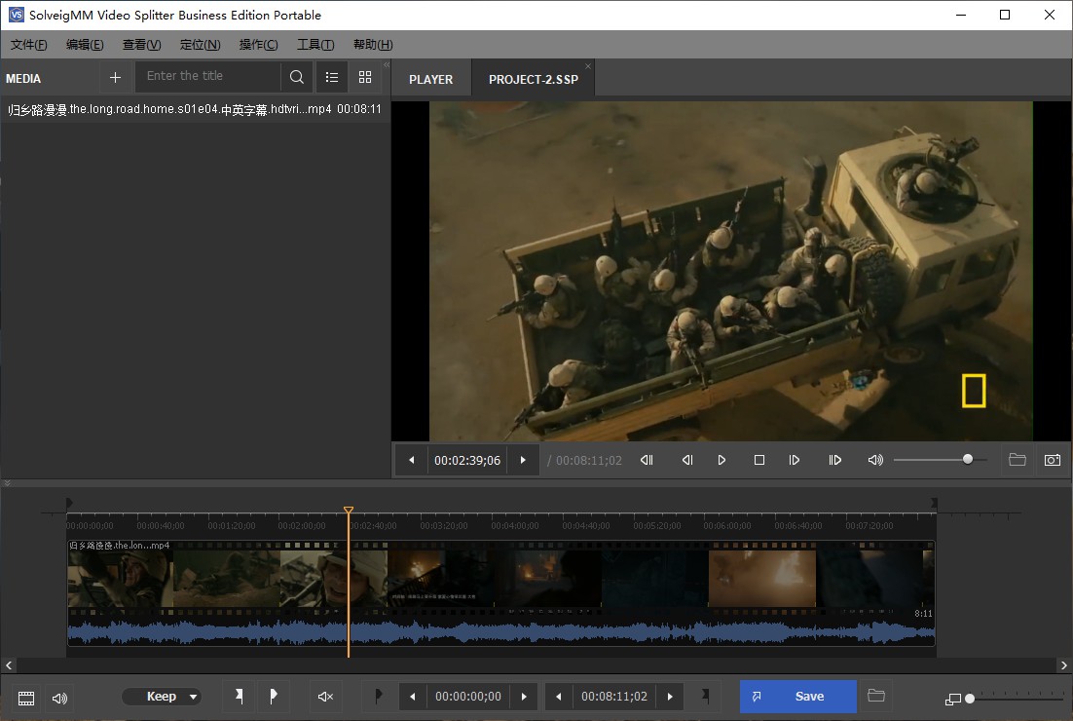Open the 编辑(E) menu

coord(86,45)
